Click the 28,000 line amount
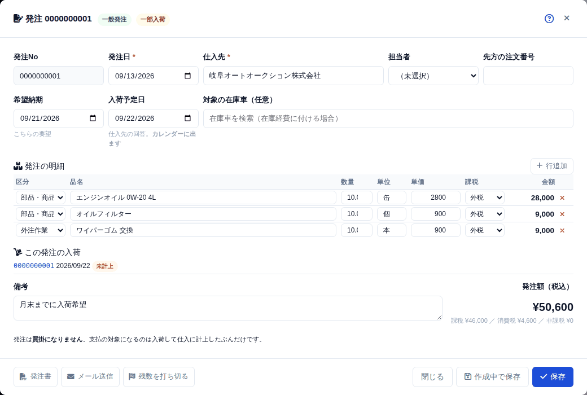The height and width of the screenshot is (395, 587). 542,198
